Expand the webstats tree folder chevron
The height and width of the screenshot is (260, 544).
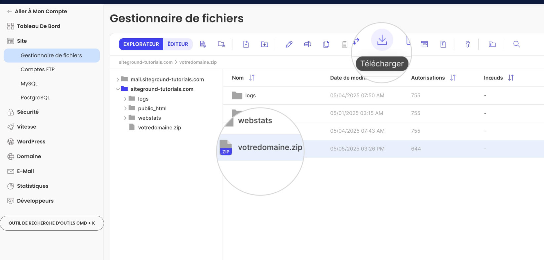(x=125, y=118)
